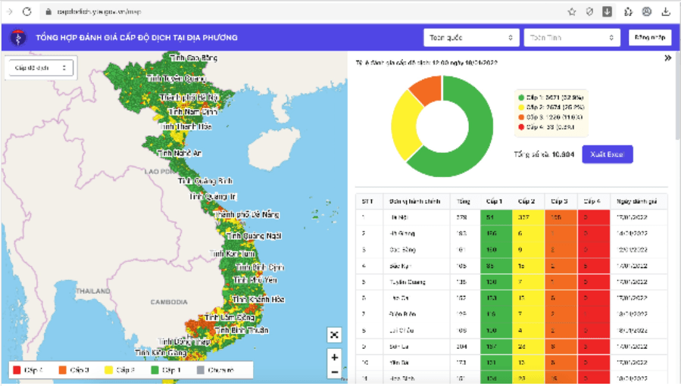This screenshot has width=681, height=386.
Task: Click the gray Chưa rõ map legend swatch
Action: (200, 370)
